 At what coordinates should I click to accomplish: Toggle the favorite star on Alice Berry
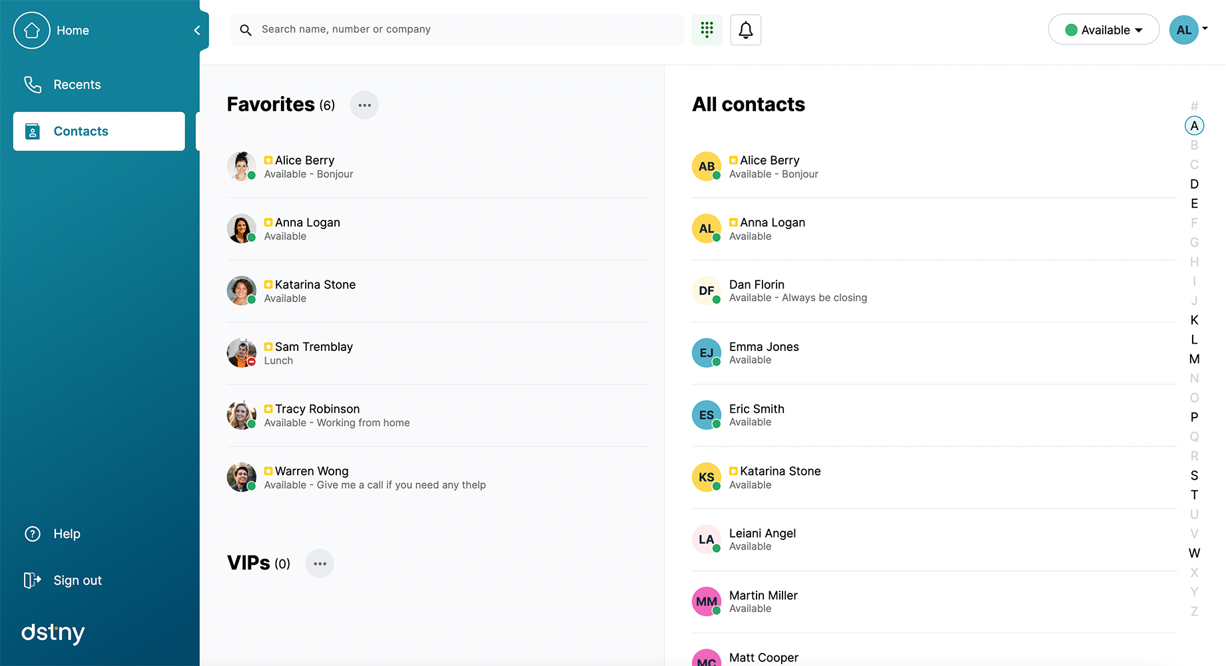coord(268,160)
